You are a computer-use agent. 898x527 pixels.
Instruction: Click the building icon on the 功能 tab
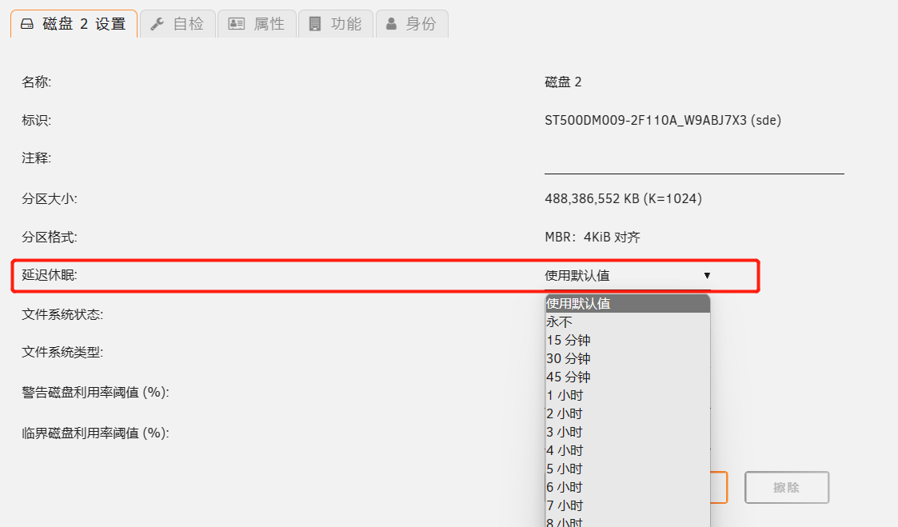pyautogui.click(x=316, y=24)
